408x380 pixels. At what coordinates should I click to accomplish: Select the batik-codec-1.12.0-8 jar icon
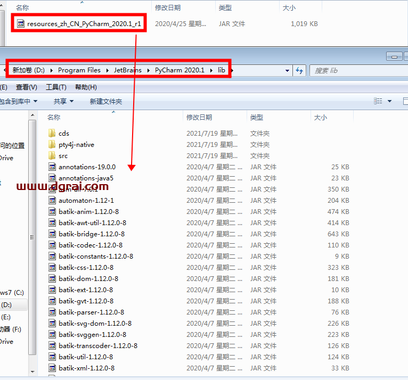click(52, 245)
